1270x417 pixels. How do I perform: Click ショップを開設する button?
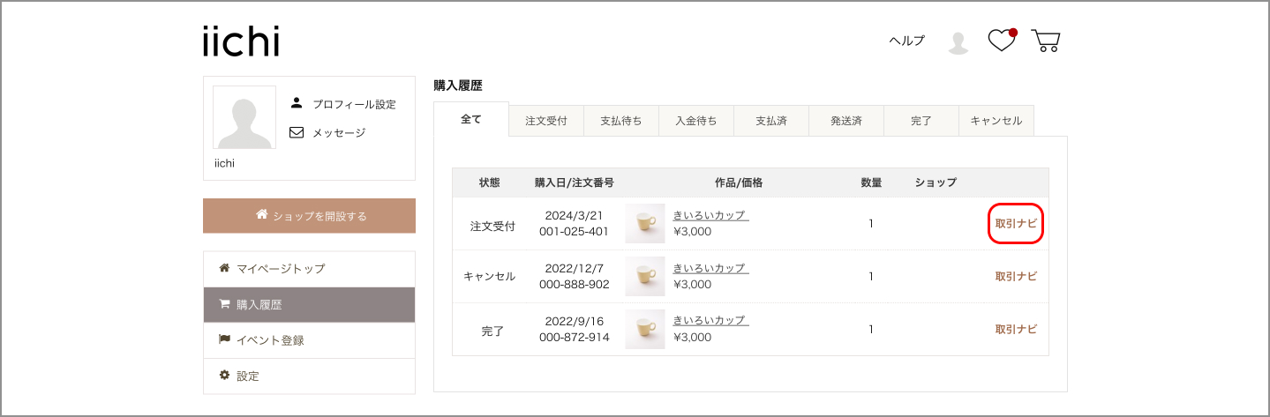click(309, 215)
